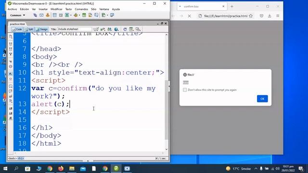Open Modificar menu

tap(56, 9)
